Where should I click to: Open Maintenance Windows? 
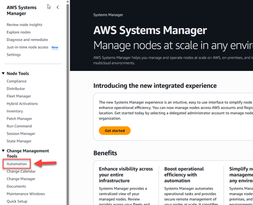click(26, 194)
